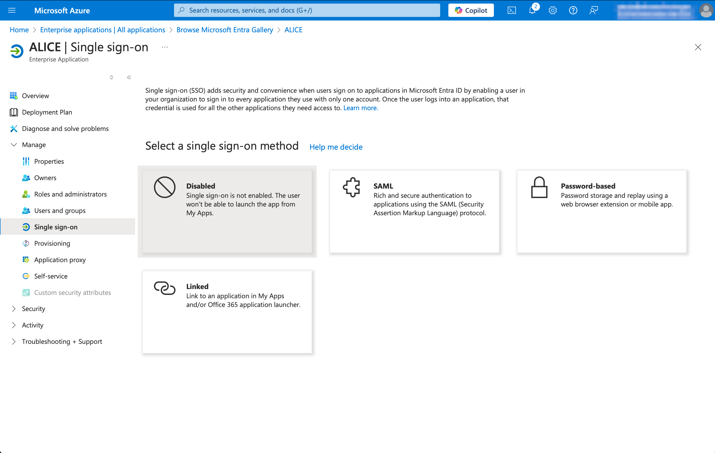Open Enterprise applications | All applications breadcrumb
This screenshot has width=715, height=453.
(102, 30)
